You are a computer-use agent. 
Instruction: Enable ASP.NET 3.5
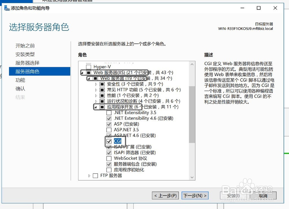[109, 130]
